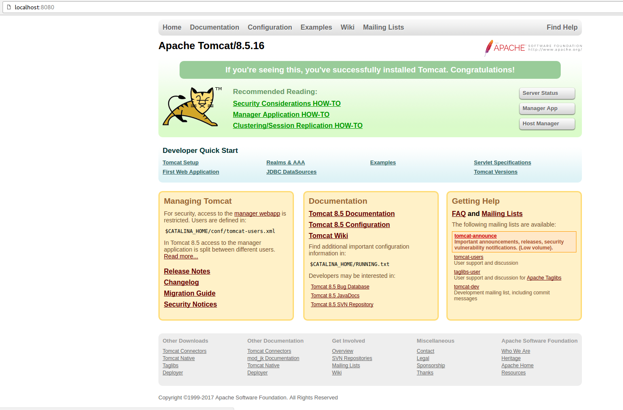Open Who We Are link
This screenshot has width=623, height=410.
pyautogui.click(x=515, y=351)
